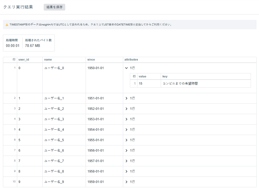This screenshot has height=188, width=259.
Task: Click the processing time value 00:00:01
Action: [x=13, y=46]
